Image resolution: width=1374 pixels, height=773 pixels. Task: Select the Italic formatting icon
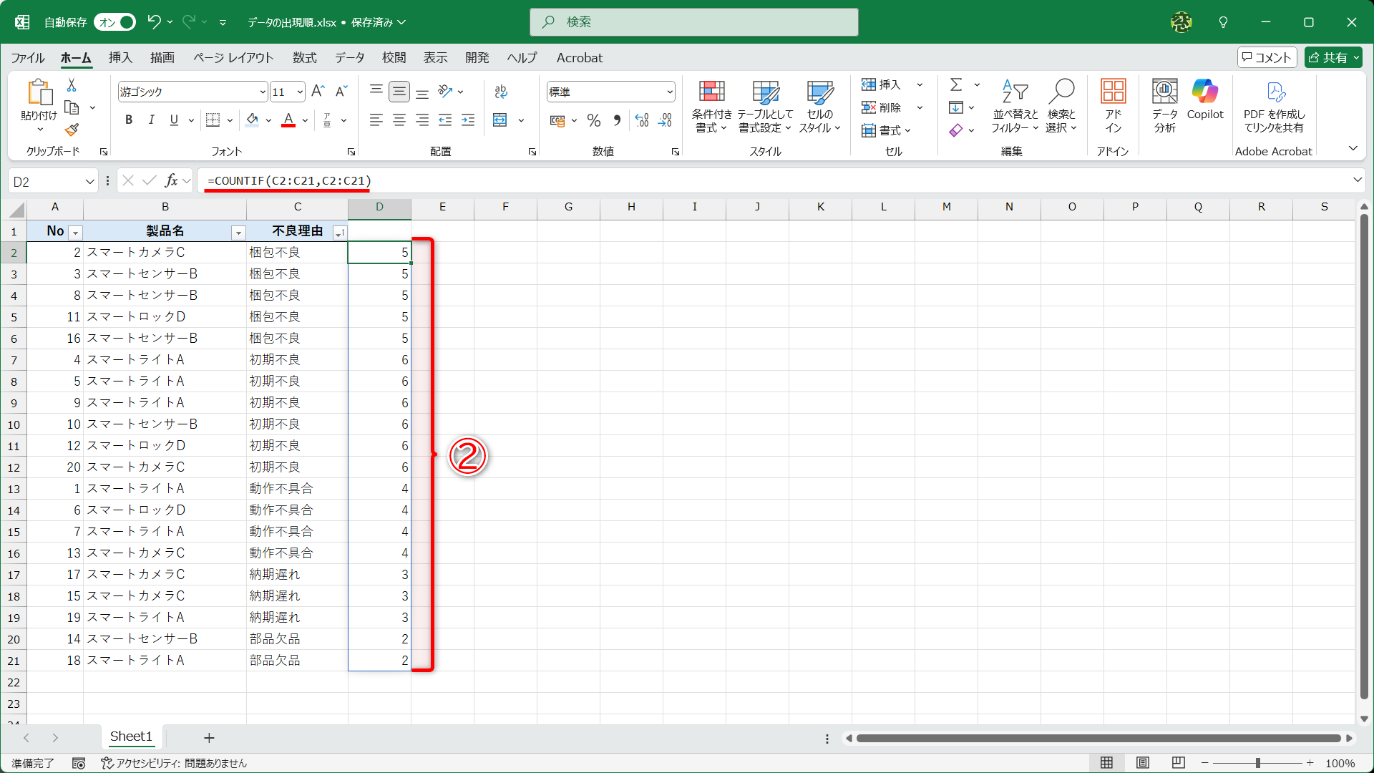[x=151, y=120]
